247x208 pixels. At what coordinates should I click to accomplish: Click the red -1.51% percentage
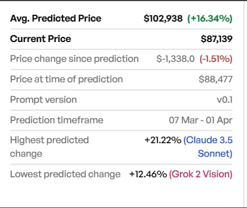coord(216,59)
